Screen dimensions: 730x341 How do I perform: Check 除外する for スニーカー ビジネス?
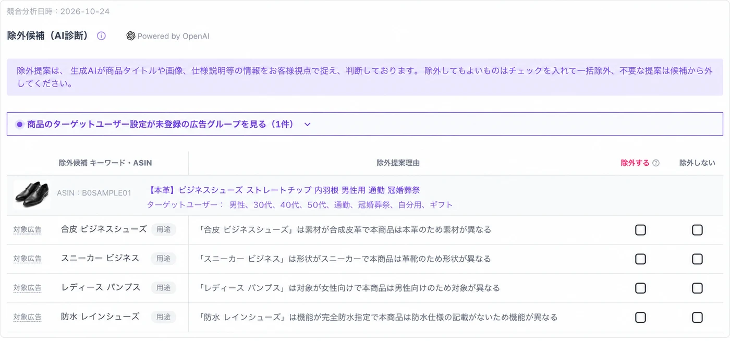[x=640, y=259]
